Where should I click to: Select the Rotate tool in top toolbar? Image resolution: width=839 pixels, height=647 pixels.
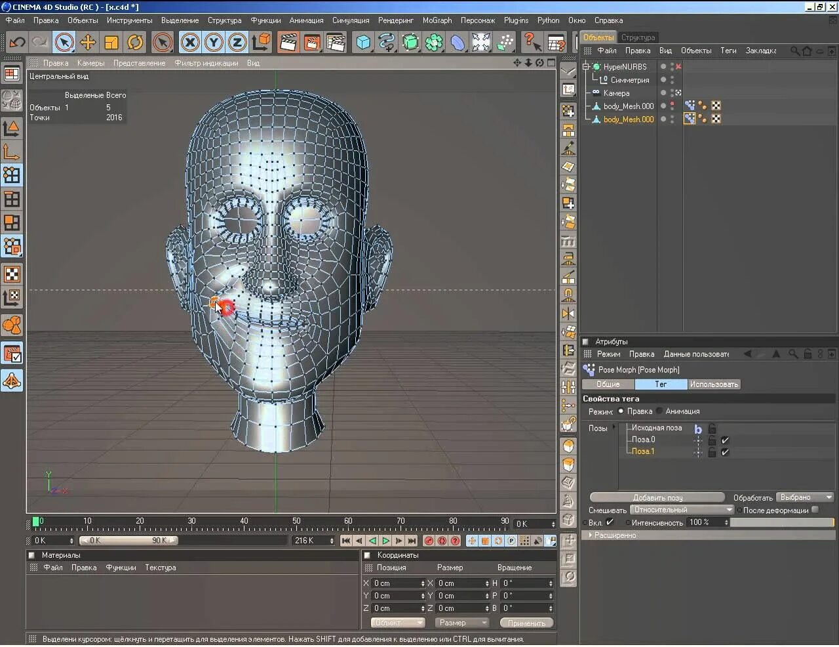tap(135, 43)
